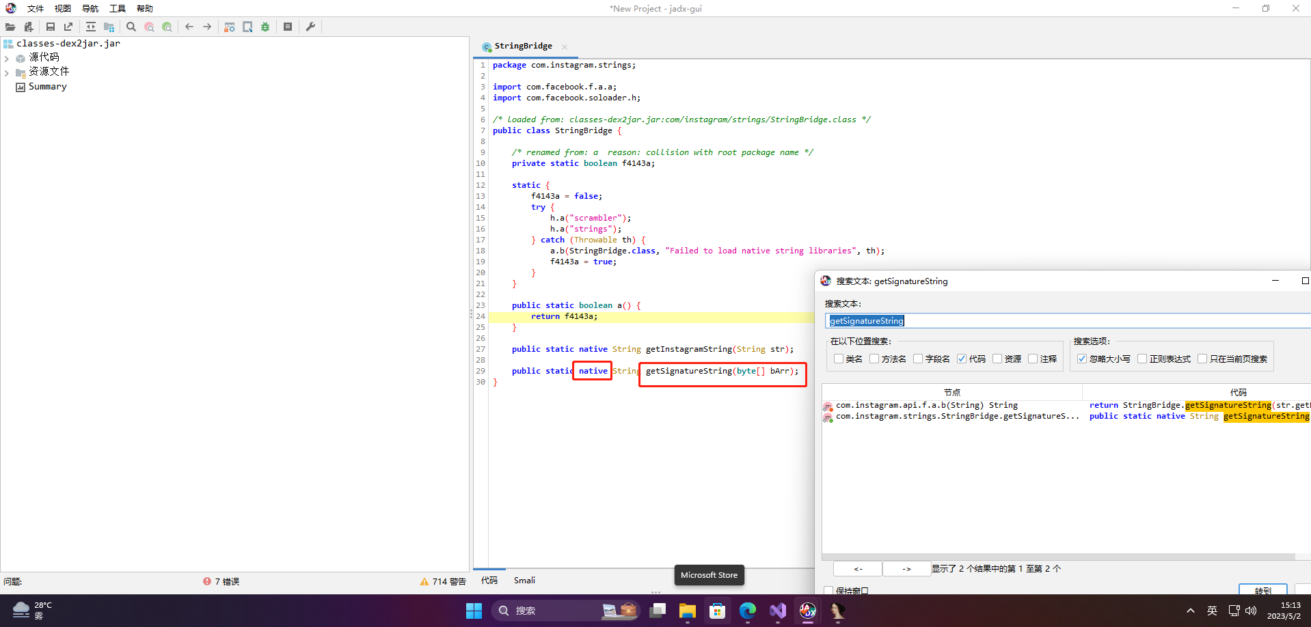Toggle the 类名 search checkbox
Viewport: 1311px width, 627px height.
[839, 359]
